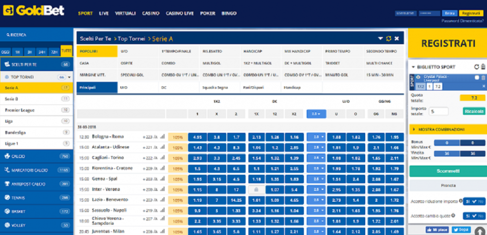This screenshot has height=235, width=487.
Task: Click the GoldBet logo
Action: pos(34,10)
